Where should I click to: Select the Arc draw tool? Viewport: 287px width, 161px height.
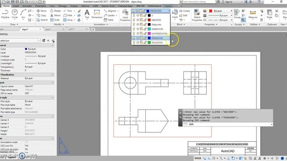pyautogui.click(x=23, y=14)
